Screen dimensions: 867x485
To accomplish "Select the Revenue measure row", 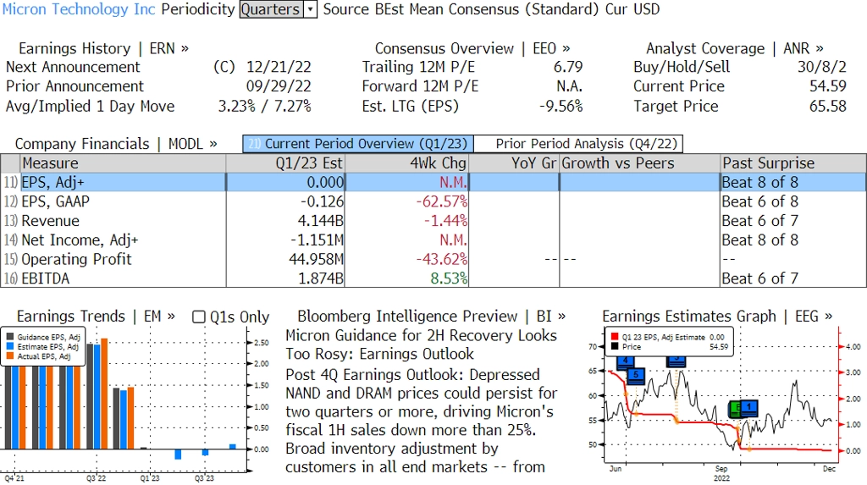I will coord(433,221).
